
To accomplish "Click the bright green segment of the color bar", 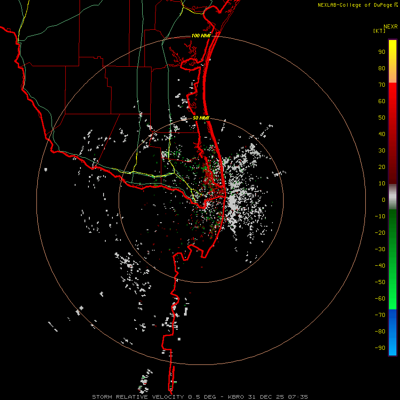I will pos(392,260).
